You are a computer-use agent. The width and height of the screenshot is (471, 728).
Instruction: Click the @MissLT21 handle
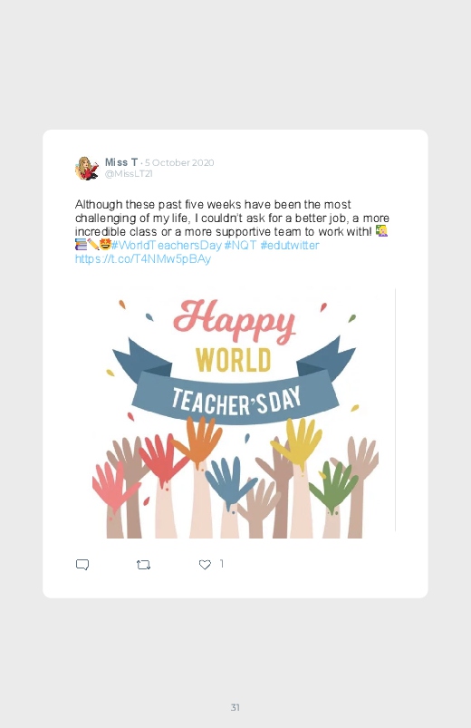(x=129, y=174)
